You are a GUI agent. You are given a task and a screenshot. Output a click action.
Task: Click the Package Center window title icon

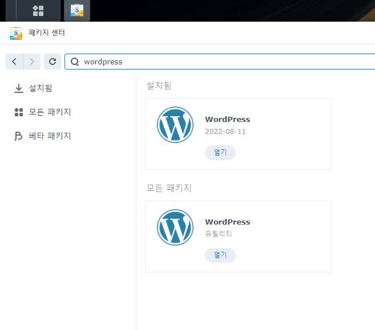pyautogui.click(x=16, y=33)
